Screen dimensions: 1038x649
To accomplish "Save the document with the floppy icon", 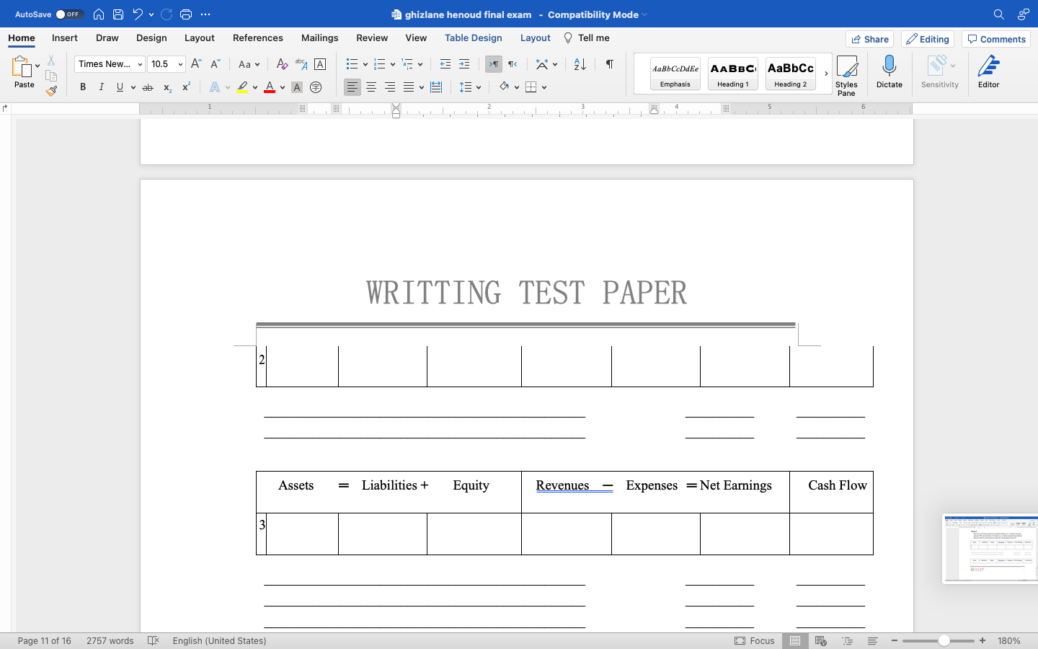I will click(x=118, y=14).
